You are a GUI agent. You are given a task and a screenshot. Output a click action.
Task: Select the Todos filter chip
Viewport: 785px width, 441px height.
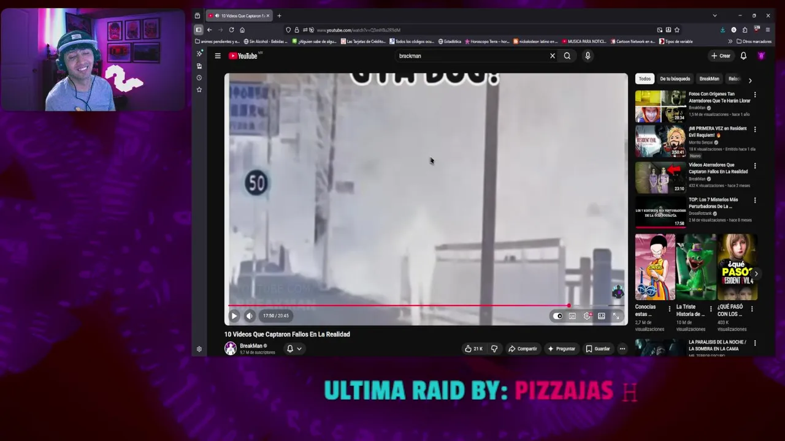tap(645, 79)
